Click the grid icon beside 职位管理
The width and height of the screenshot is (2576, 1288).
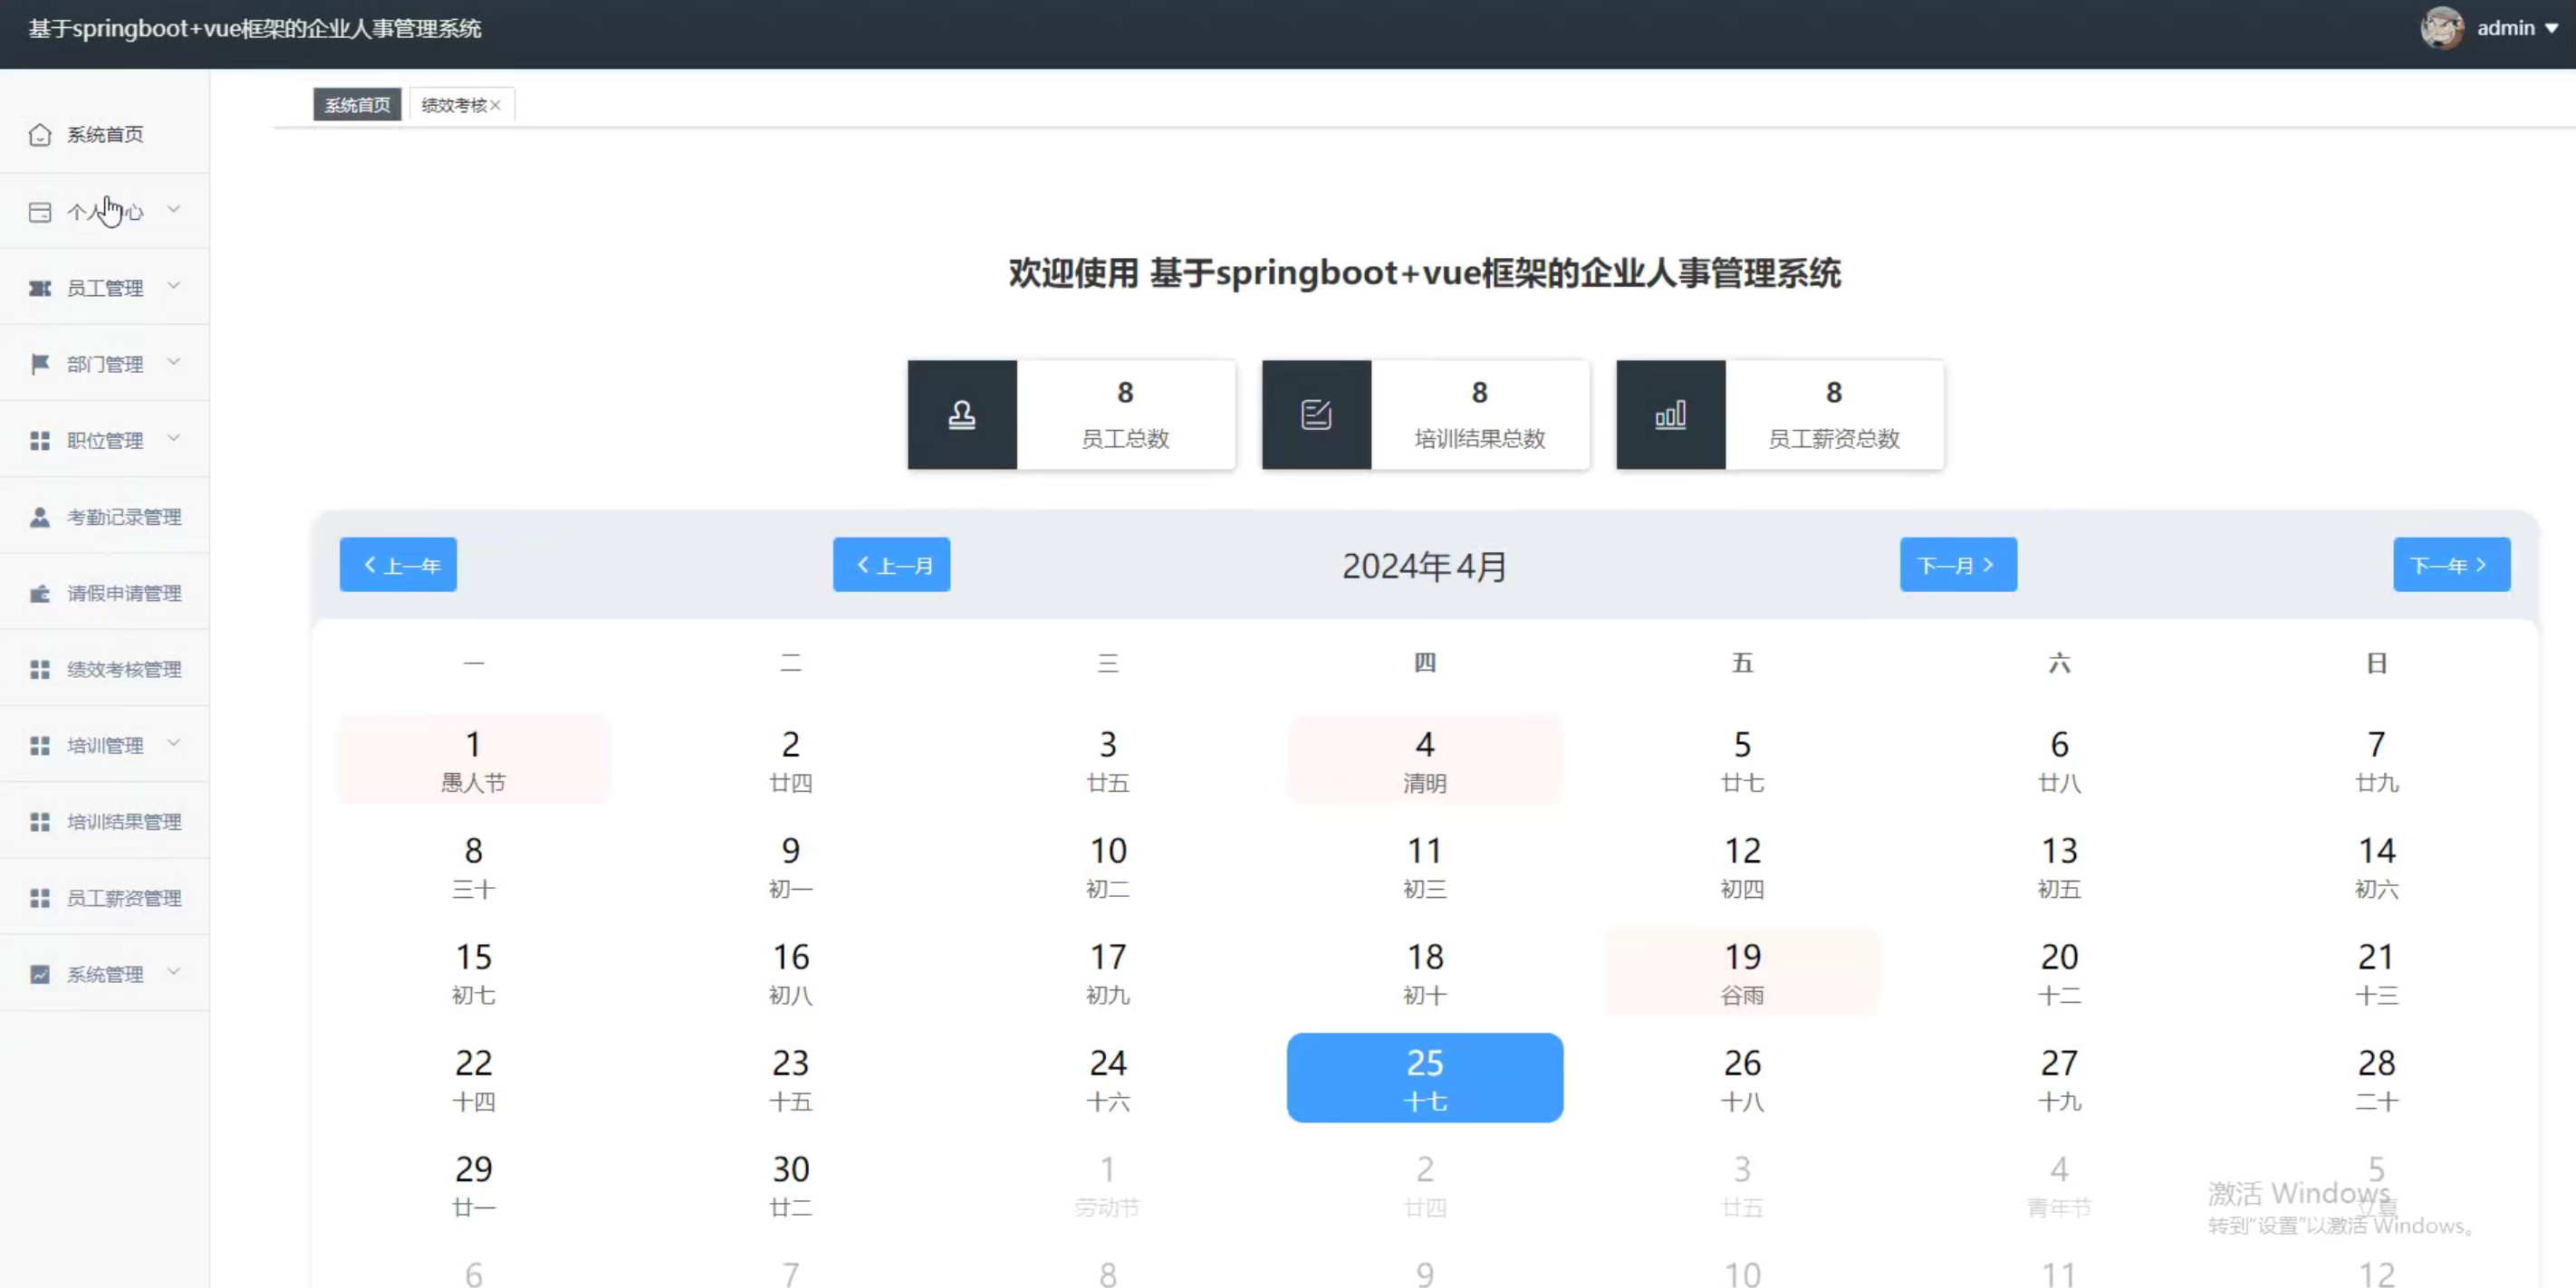click(40, 441)
